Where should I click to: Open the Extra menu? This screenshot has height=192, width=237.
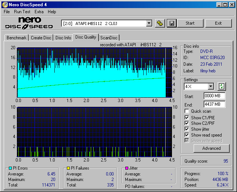[39, 12]
